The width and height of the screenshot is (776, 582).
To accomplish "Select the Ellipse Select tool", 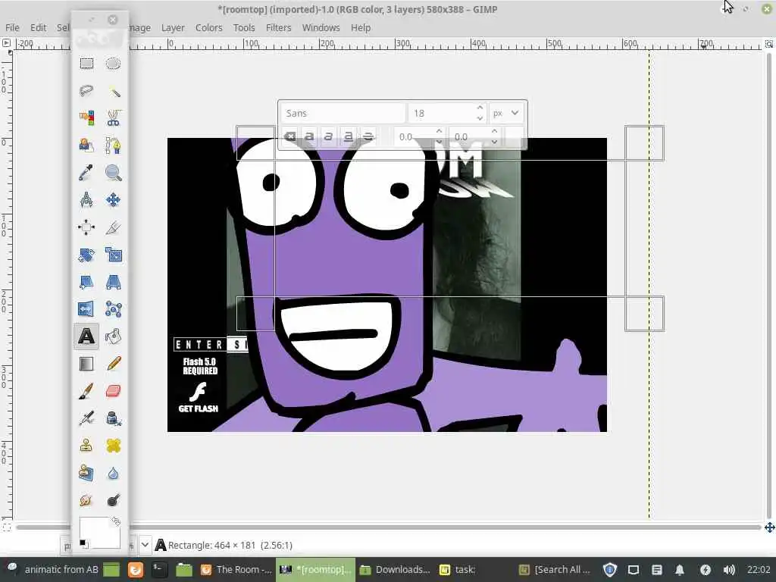I will (114, 64).
